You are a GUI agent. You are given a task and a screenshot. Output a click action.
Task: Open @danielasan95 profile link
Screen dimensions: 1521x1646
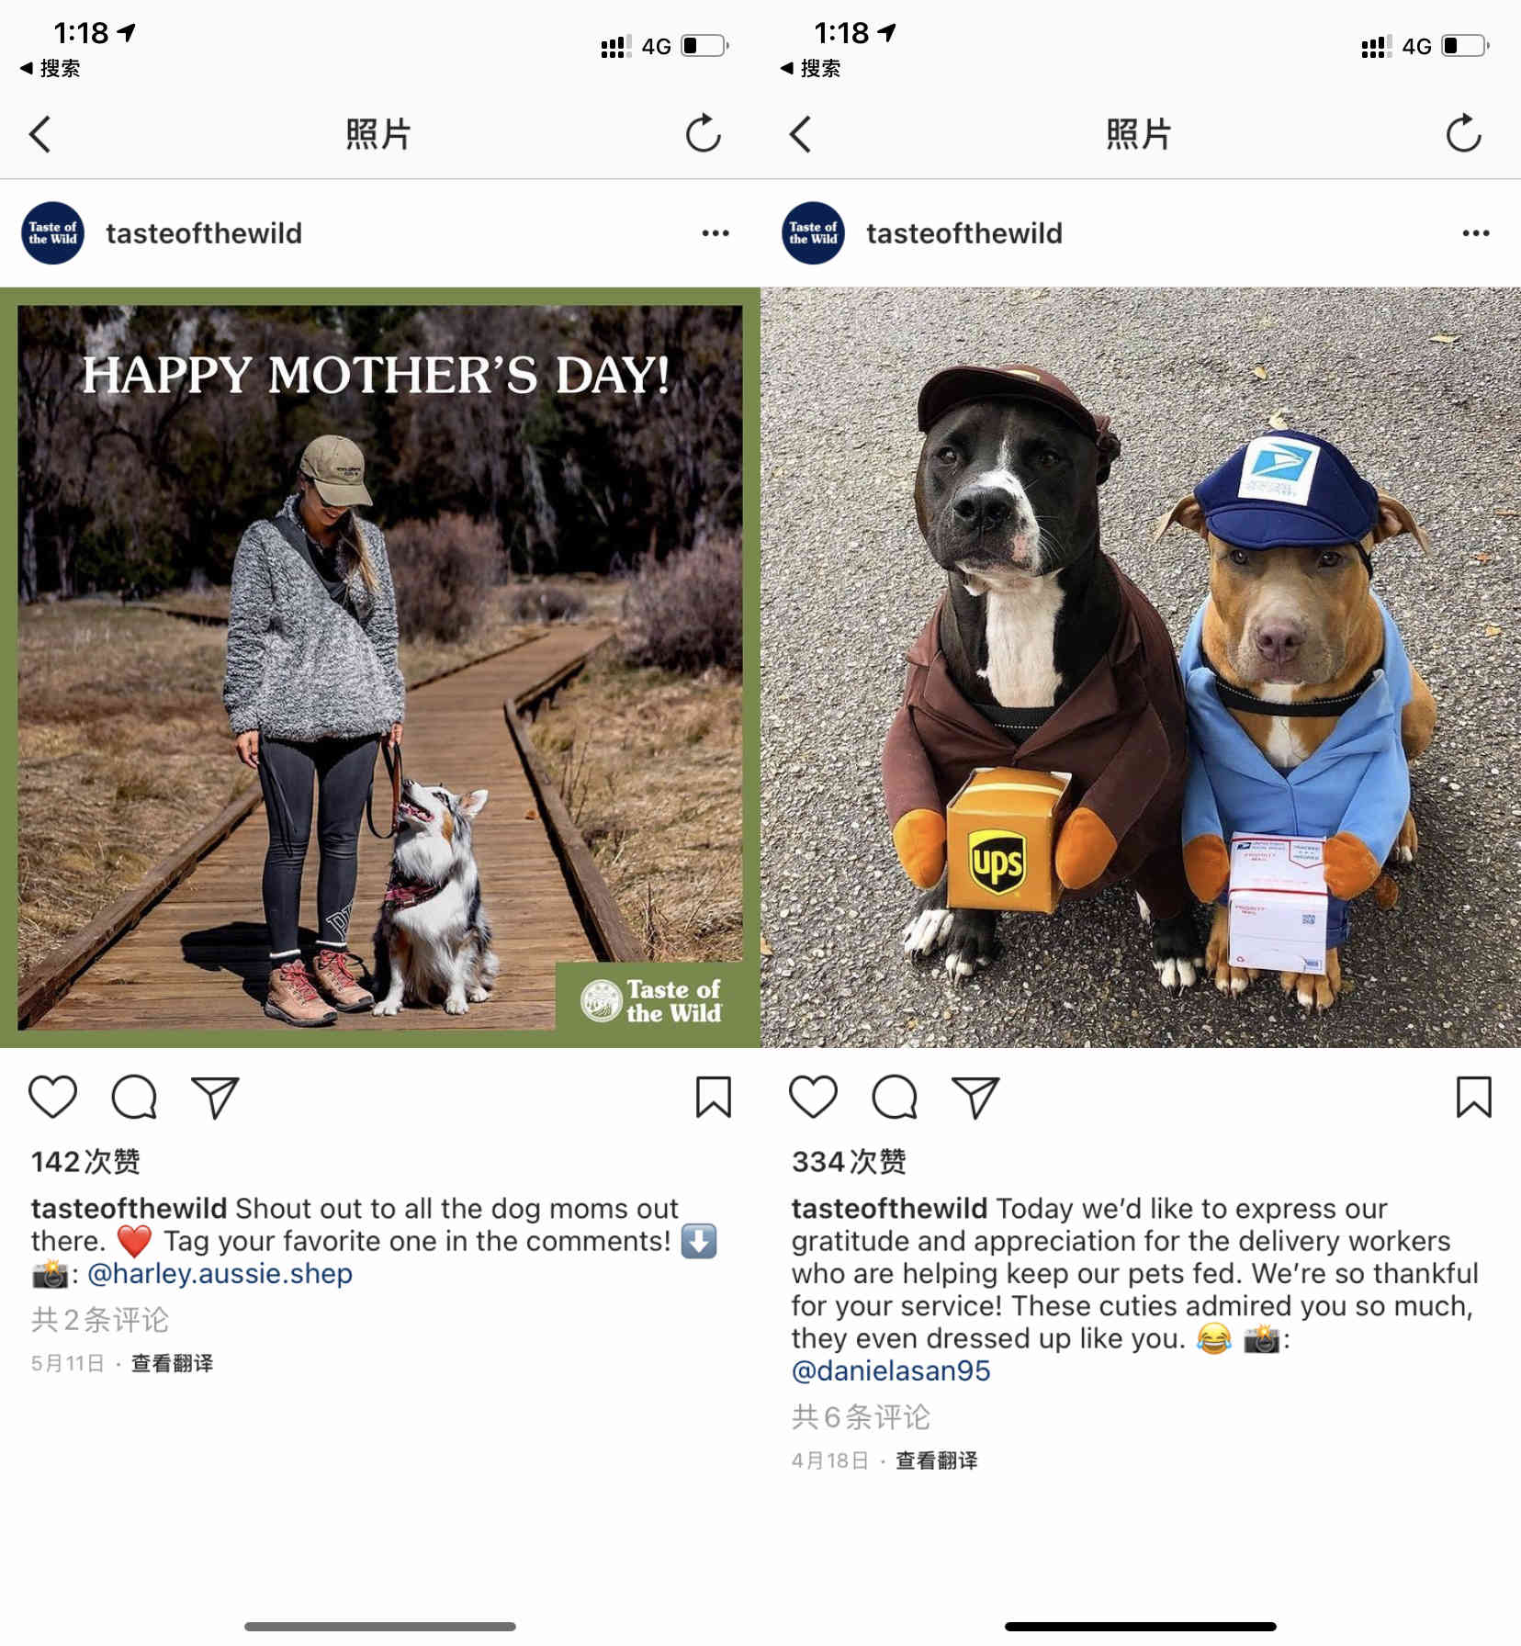(x=891, y=1370)
